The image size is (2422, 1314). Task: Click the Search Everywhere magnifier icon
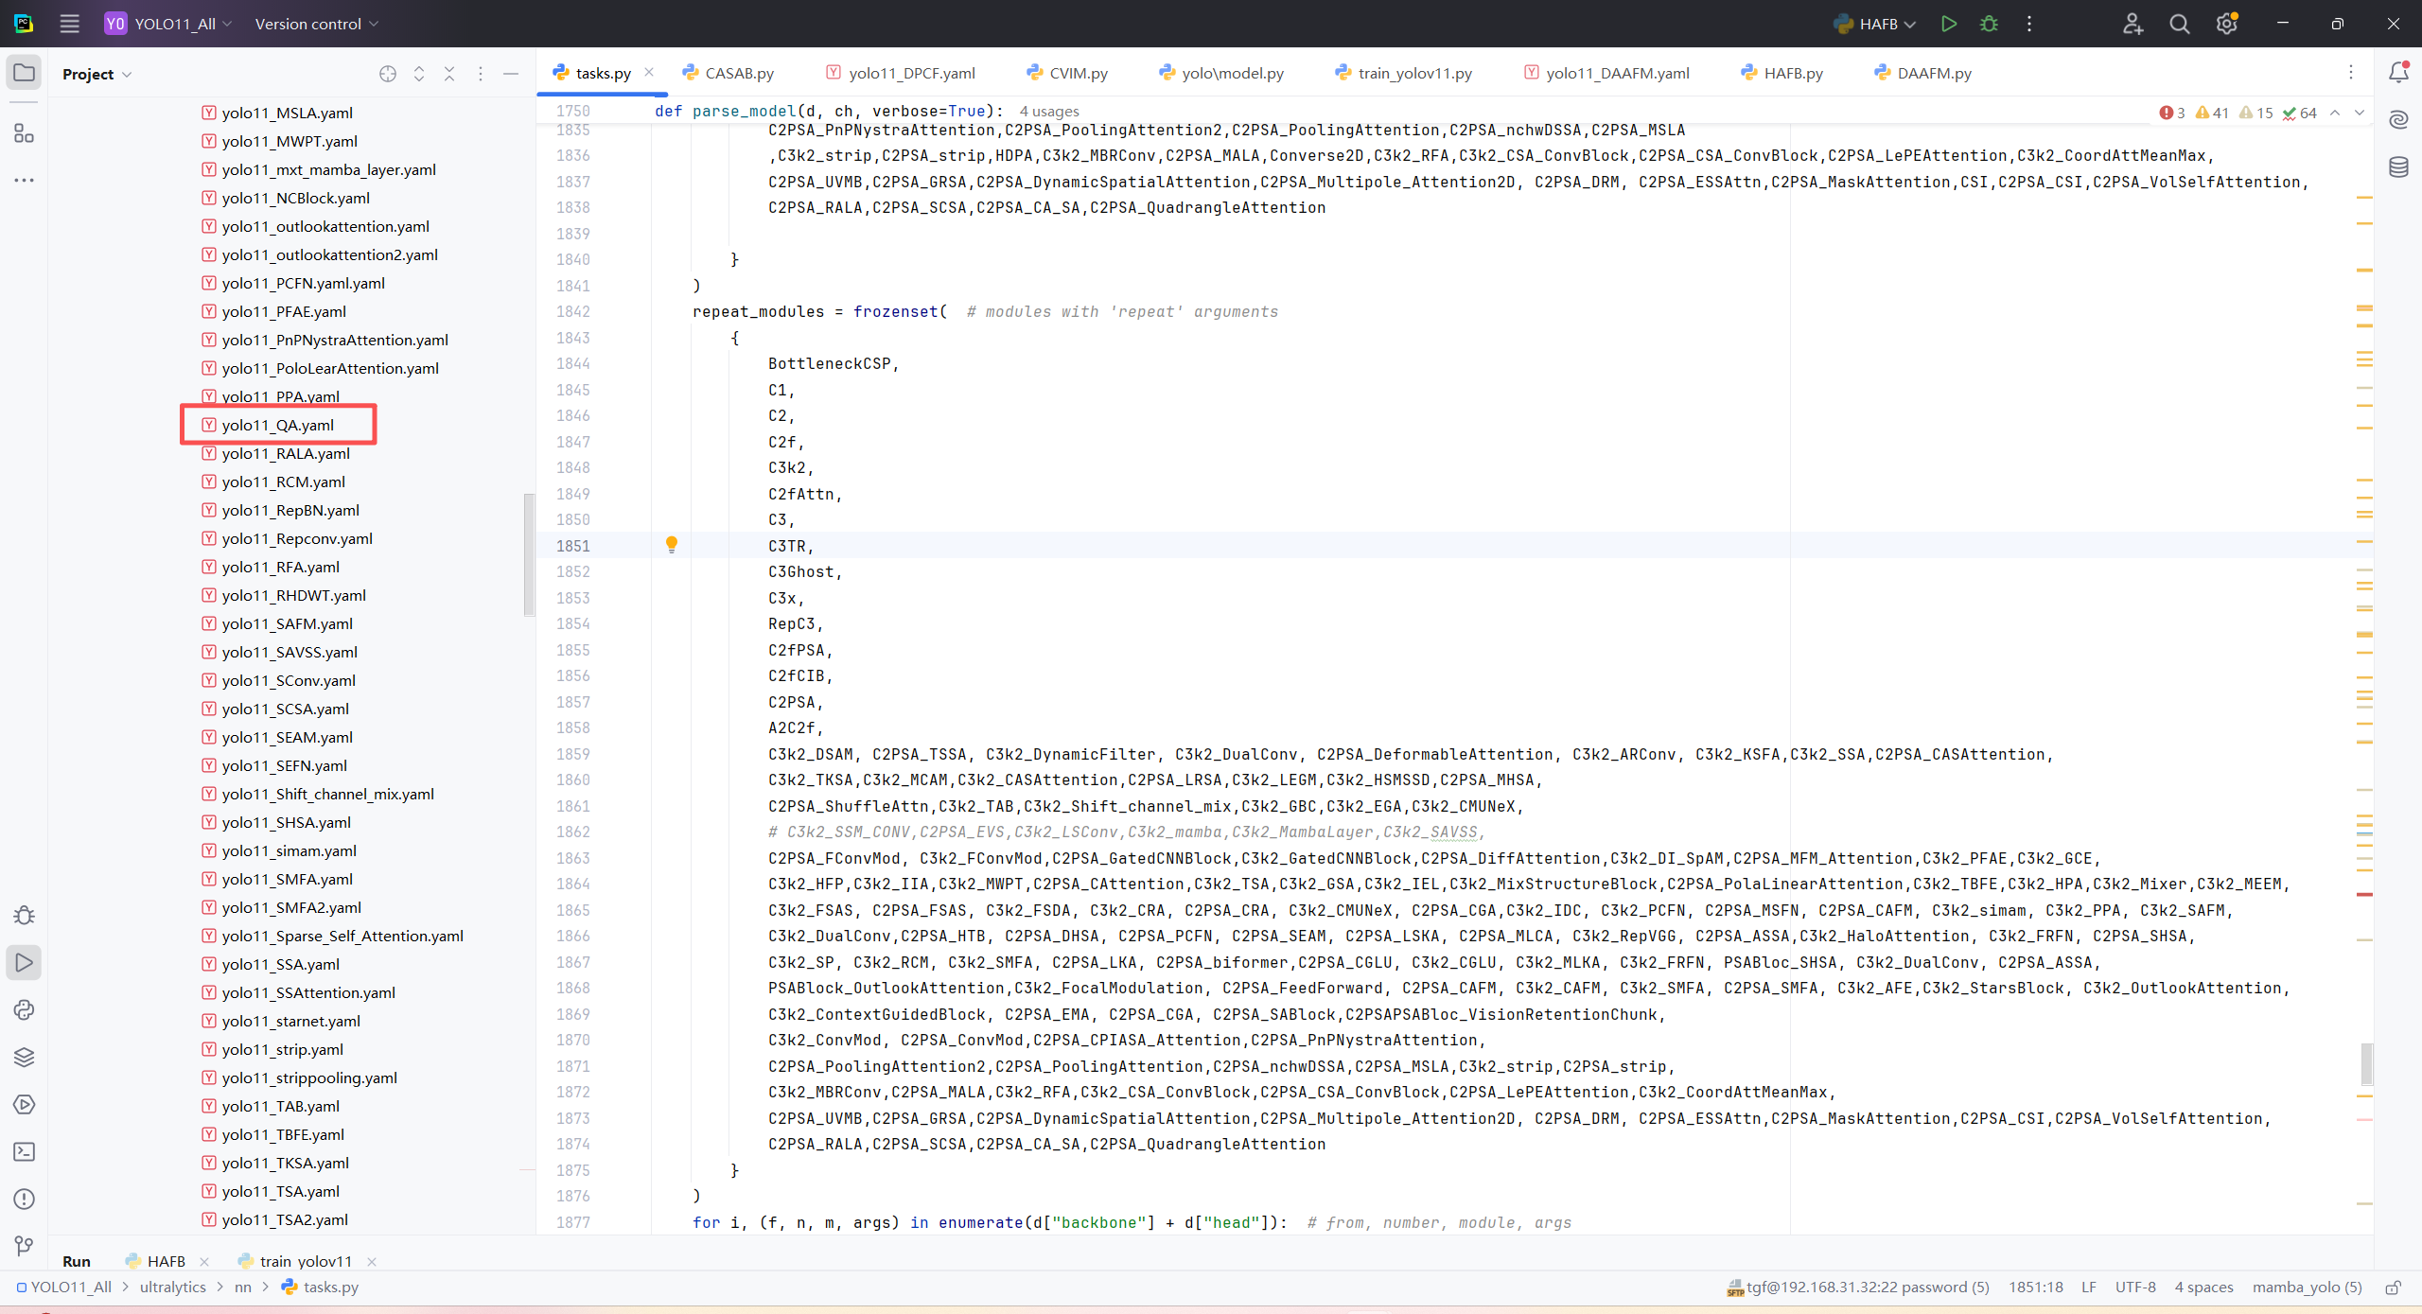coord(2179,24)
